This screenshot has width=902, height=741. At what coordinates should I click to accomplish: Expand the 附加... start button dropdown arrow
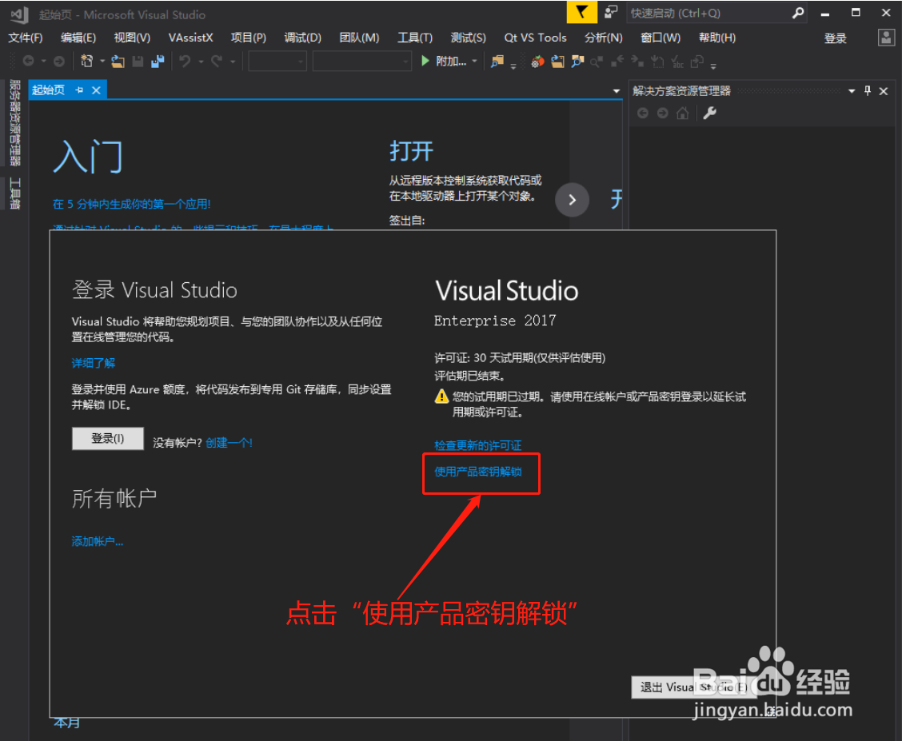[x=474, y=61]
